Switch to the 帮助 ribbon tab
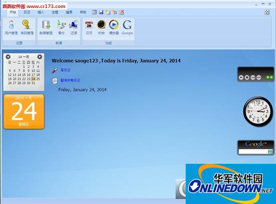This screenshot has width=276, height=204. tap(83, 12)
